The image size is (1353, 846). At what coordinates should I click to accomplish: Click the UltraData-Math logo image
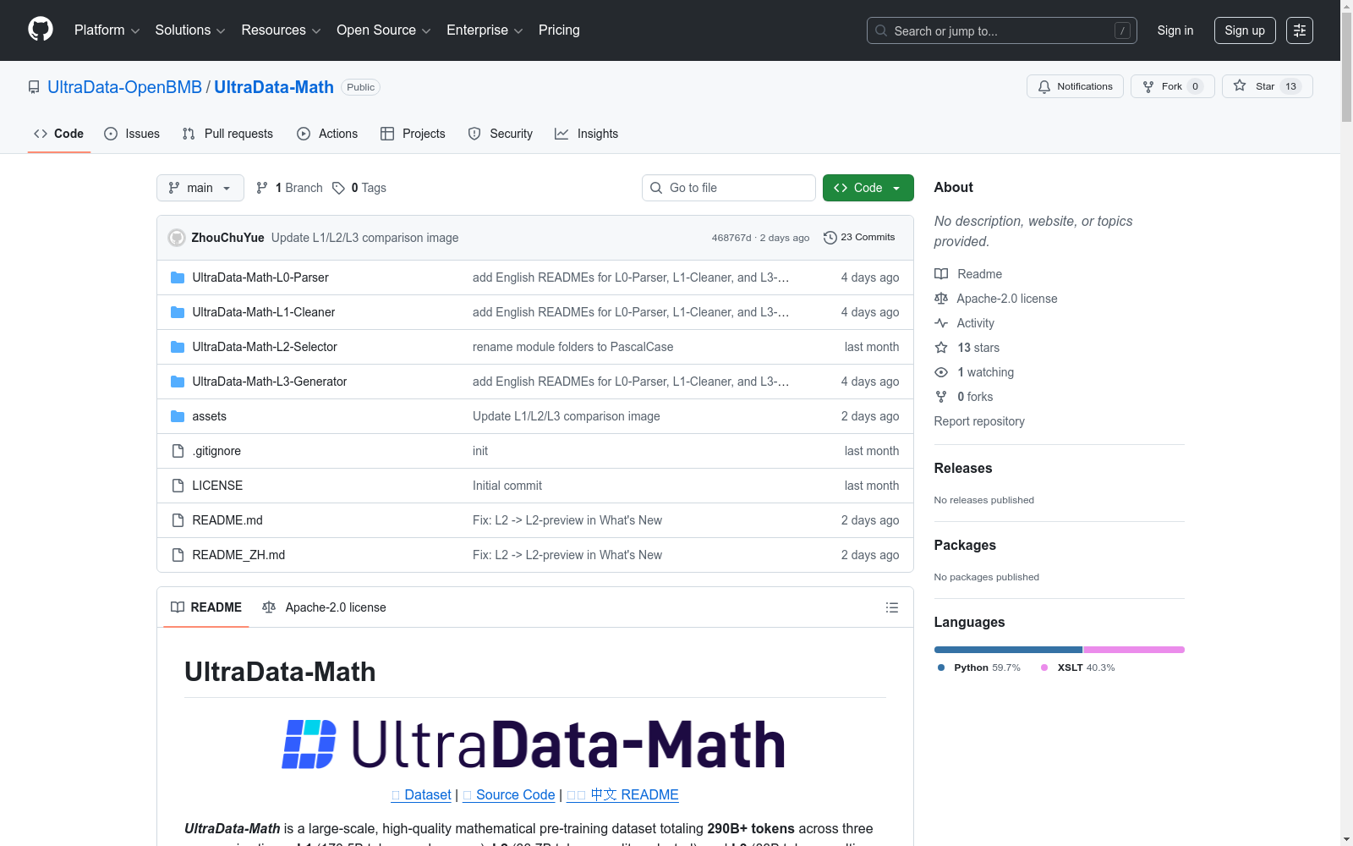point(534,744)
